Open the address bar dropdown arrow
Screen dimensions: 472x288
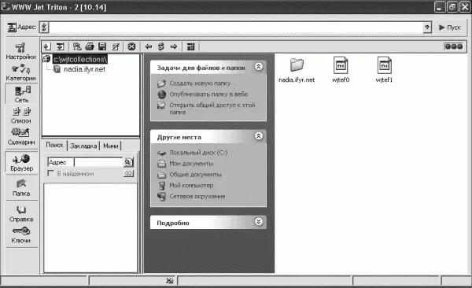(427, 28)
